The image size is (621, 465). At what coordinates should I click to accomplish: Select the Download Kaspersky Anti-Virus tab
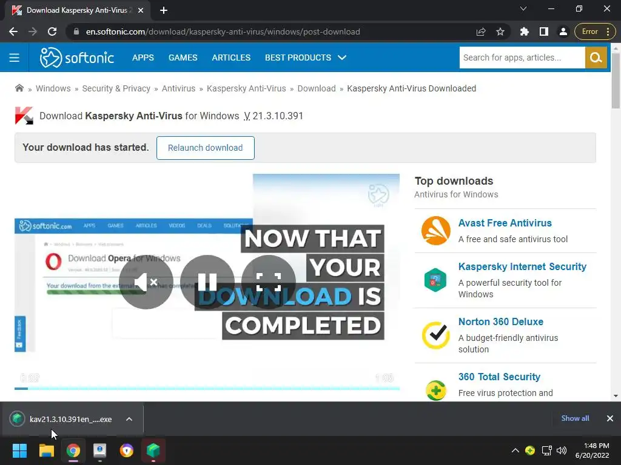point(77,10)
